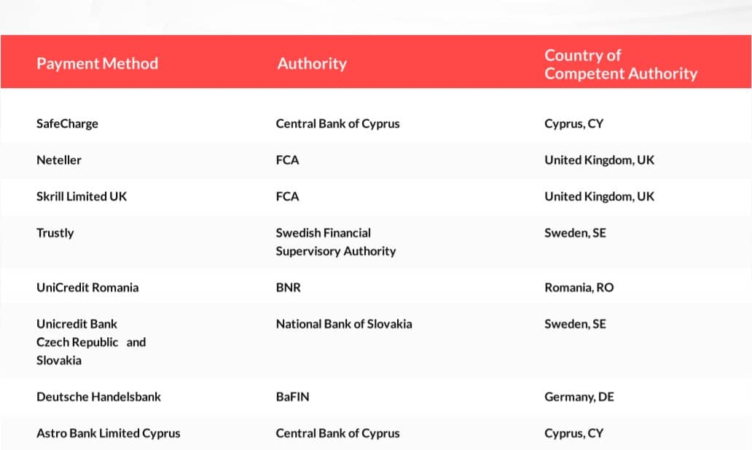Click Unicredit Bank Czech Republic and Slovakia
Screen dimensions: 752x450
tap(91, 342)
